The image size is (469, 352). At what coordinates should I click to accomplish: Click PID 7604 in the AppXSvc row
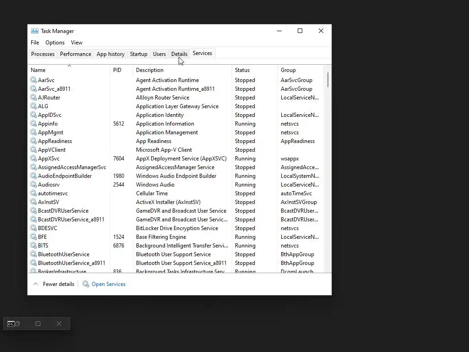pos(119,158)
